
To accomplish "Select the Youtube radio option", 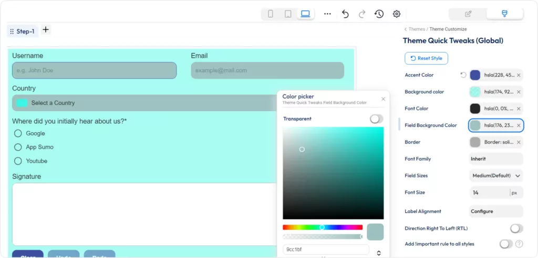I will [x=18, y=161].
